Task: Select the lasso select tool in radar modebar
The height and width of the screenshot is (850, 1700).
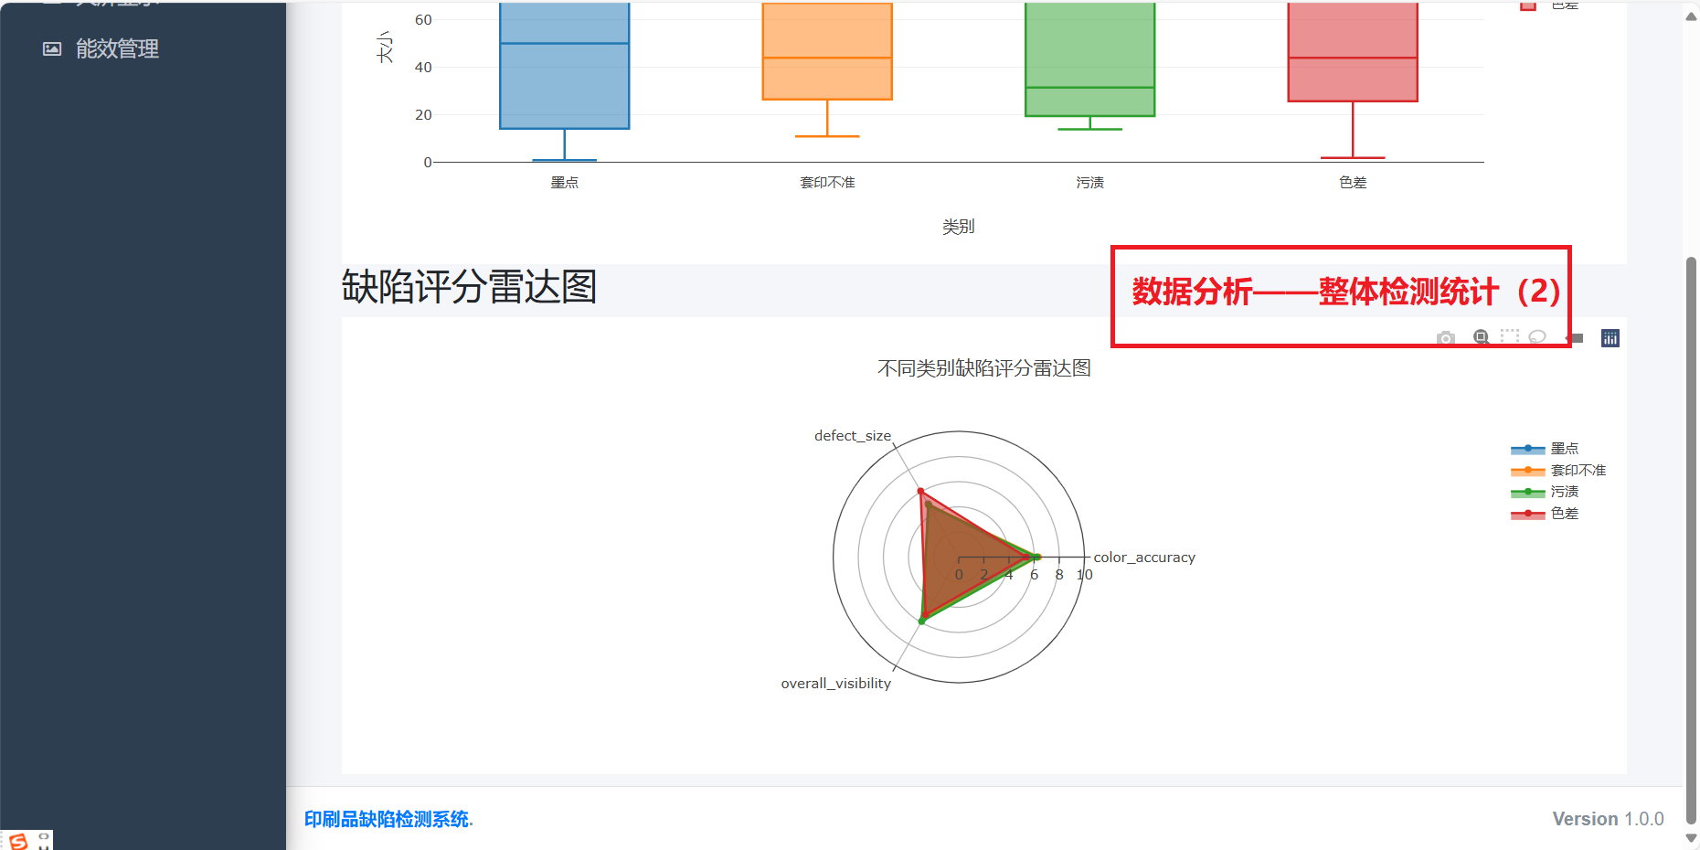Action: click(1537, 336)
